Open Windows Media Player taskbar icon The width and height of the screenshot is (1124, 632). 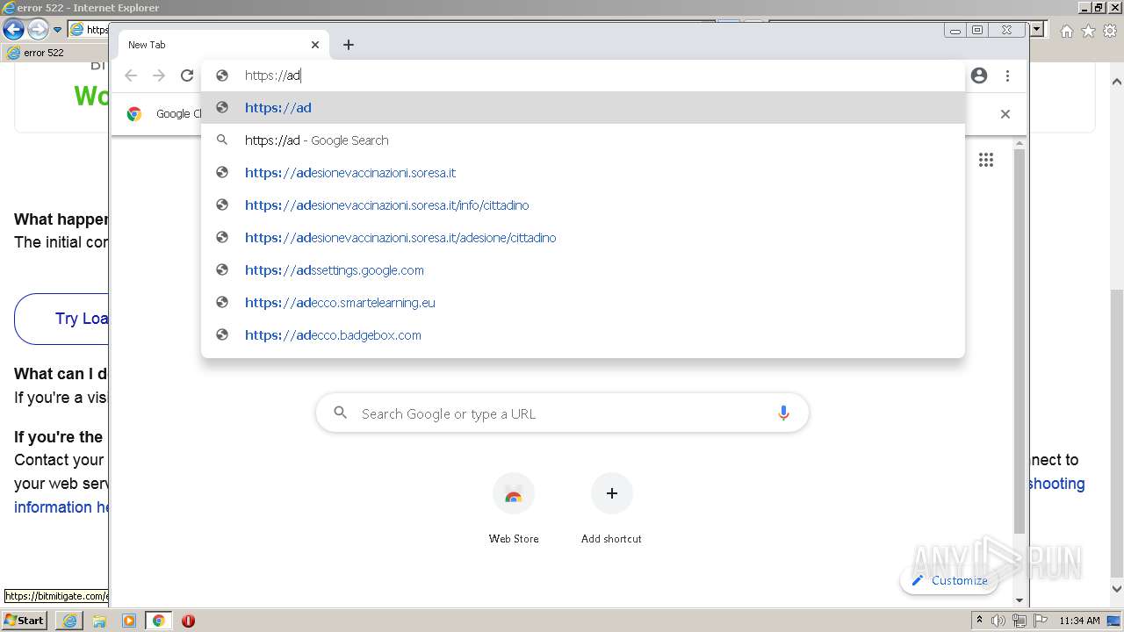[x=129, y=621]
